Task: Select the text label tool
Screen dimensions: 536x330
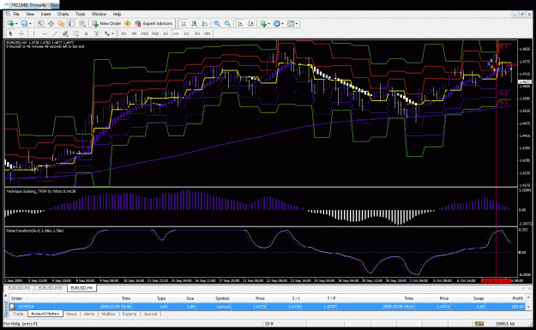Action: click(x=86, y=33)
